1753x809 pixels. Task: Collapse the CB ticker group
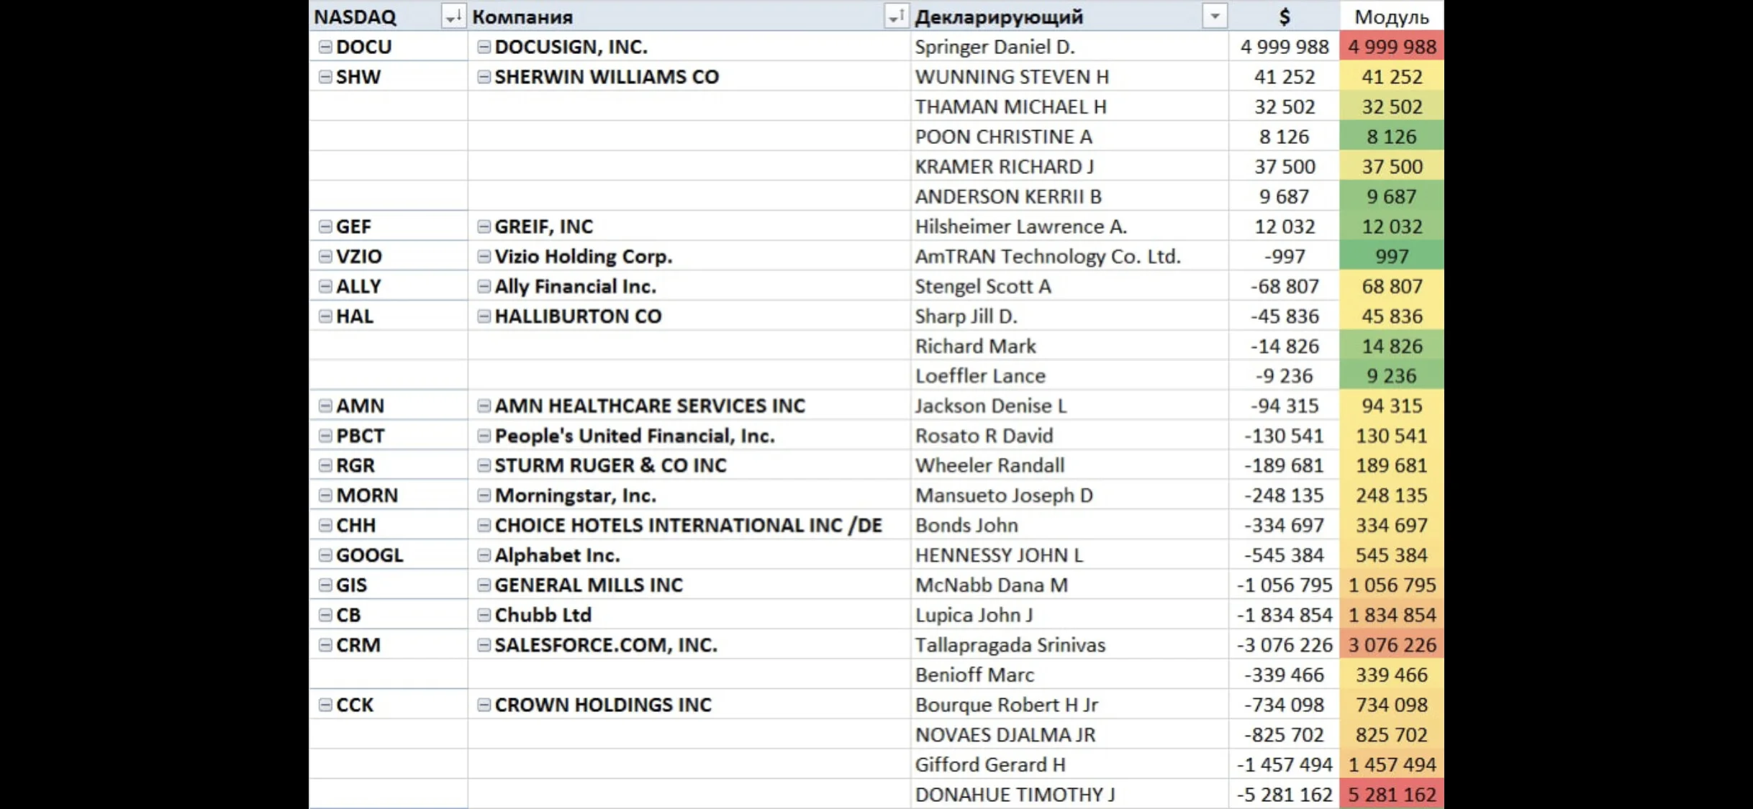tap(325, 616)
